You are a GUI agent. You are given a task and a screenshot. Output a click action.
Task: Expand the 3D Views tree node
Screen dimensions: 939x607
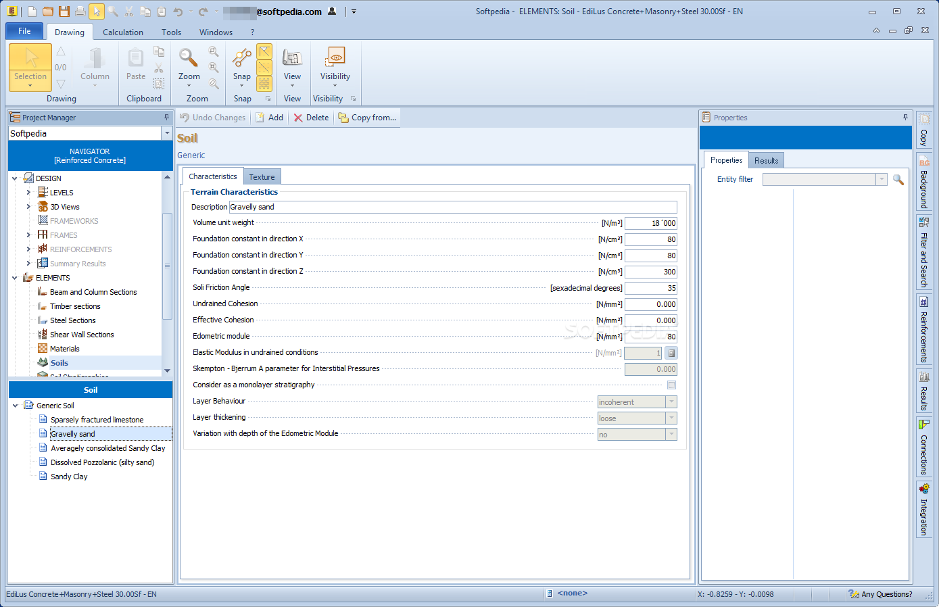[28, 207]
